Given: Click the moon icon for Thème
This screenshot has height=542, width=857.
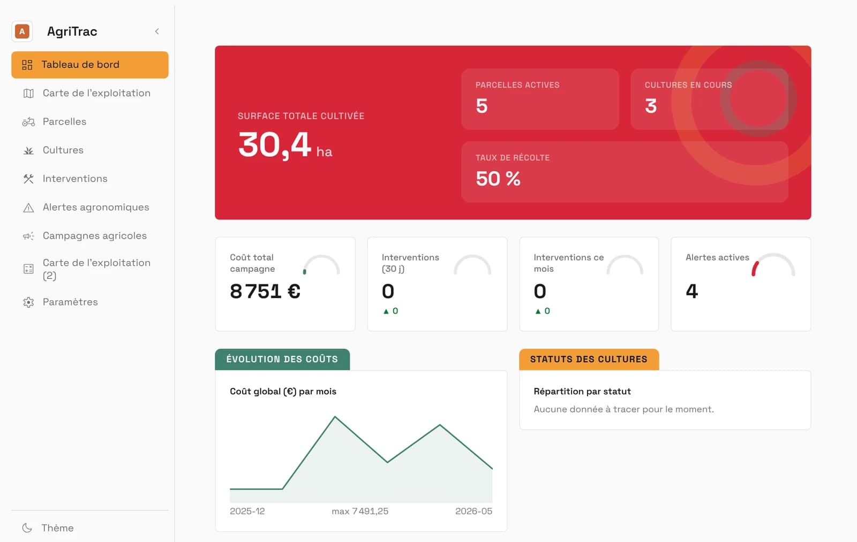Looking at the screenshot, I should 27,528.
